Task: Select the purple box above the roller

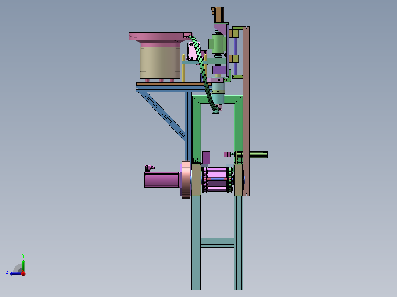Action: (206, 158)
